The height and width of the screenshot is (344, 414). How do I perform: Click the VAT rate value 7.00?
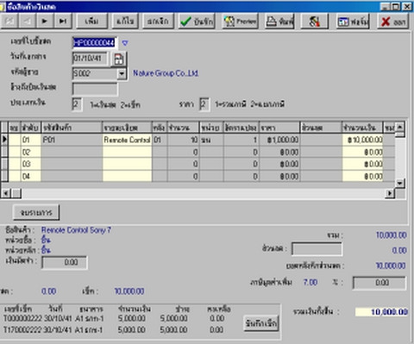pos(310,283)
